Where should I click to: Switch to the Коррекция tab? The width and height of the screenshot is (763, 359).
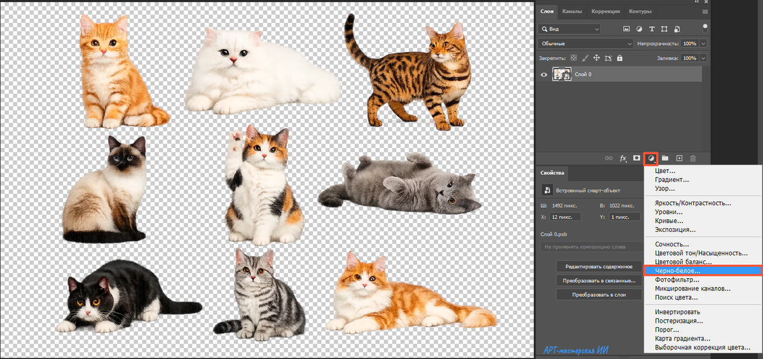(605, 11)
